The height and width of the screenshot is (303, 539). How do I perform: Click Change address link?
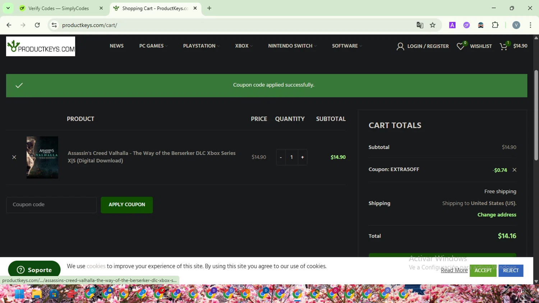click(x=497, y=215)
